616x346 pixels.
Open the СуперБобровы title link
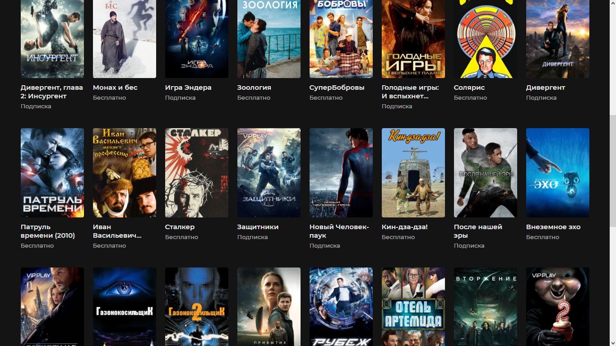pyautogui.click(x=337, y=88)
